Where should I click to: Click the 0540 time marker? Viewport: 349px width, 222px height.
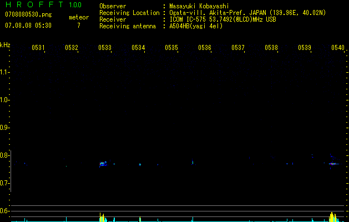point(338,48)
